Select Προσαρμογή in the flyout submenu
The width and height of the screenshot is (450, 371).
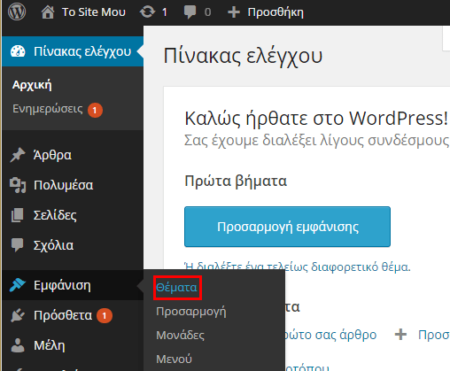click(x=191, y=312)
